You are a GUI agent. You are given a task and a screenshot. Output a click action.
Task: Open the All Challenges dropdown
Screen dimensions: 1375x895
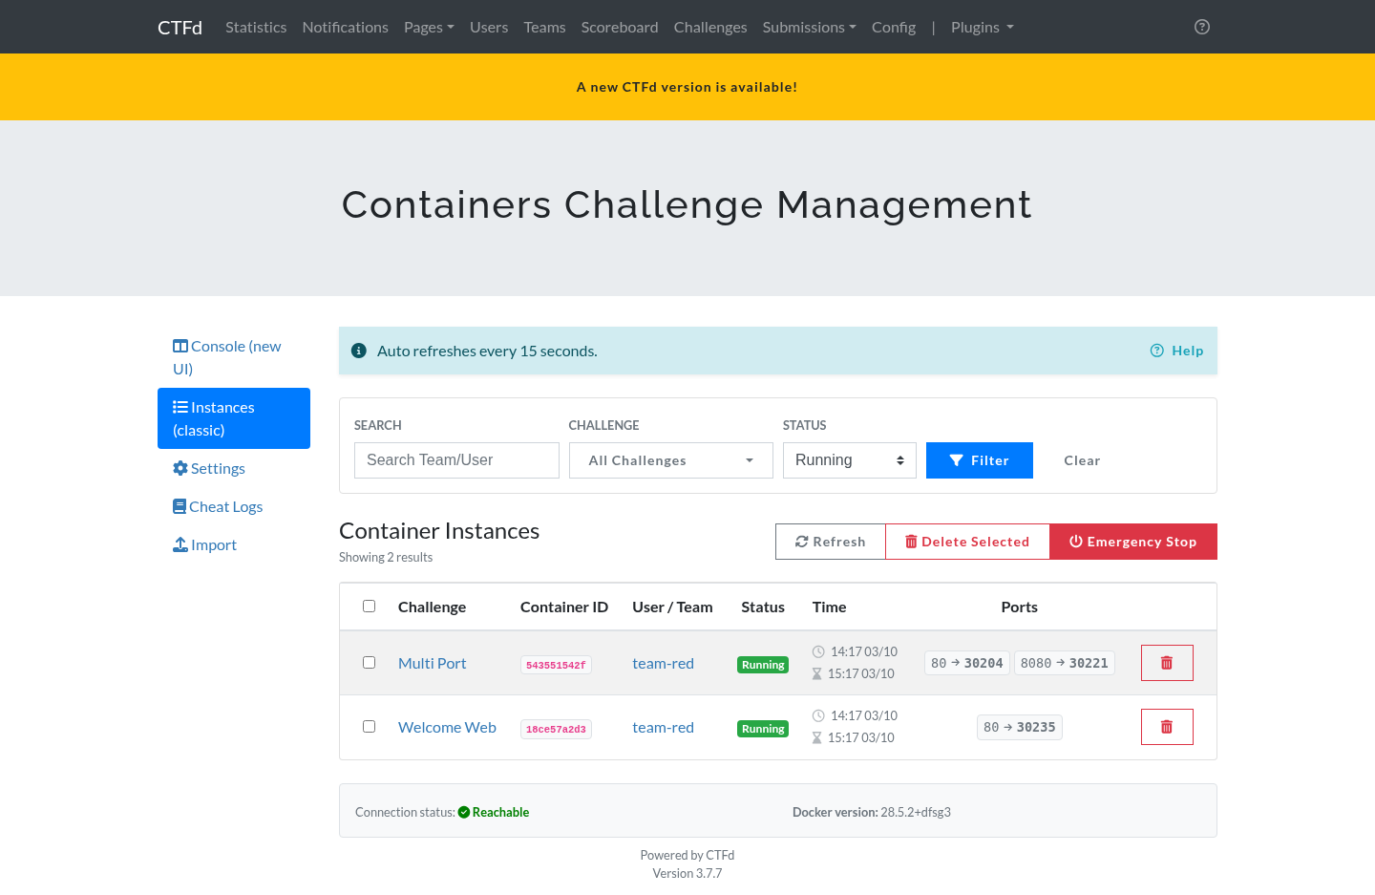(671, 460)
